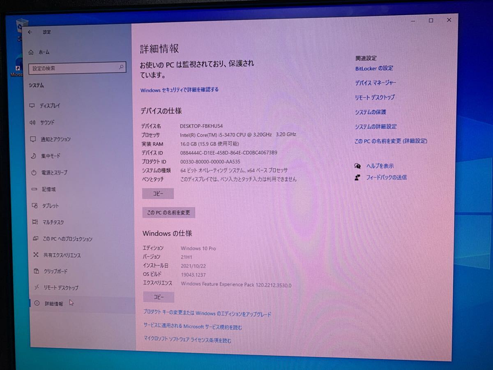
Task: Click the tablet icon
Action: pos(35,206)
